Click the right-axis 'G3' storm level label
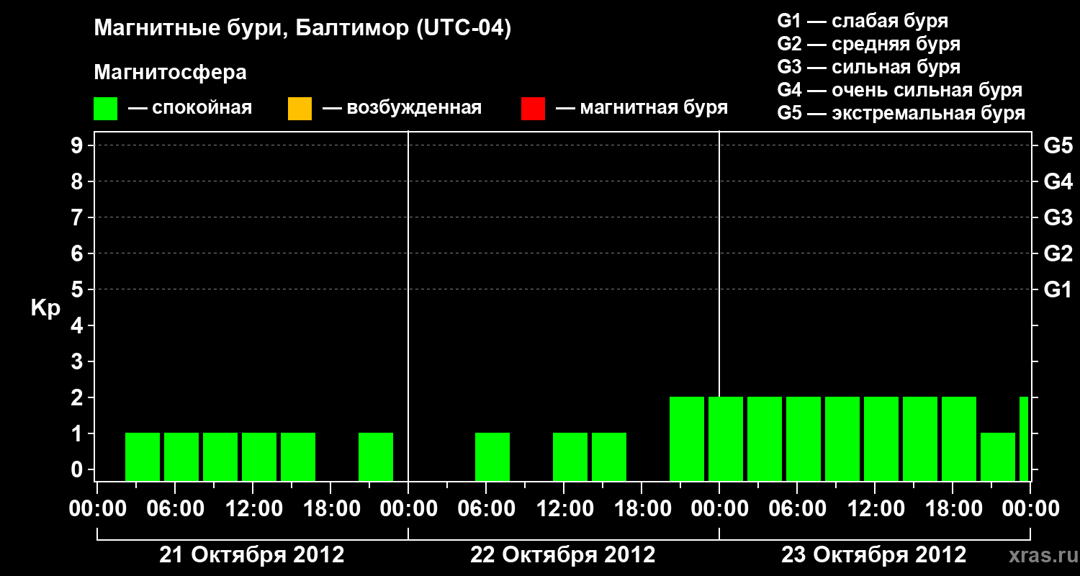 1058,217
